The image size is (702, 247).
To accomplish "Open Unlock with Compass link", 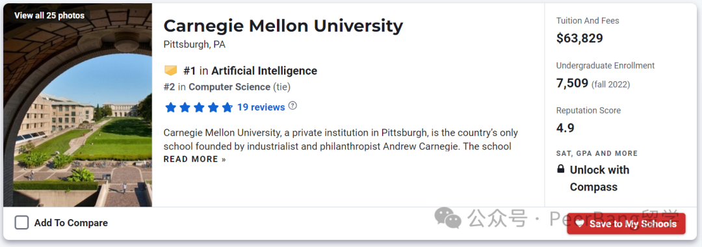I will pyautogui.click(x=599, y=178).
